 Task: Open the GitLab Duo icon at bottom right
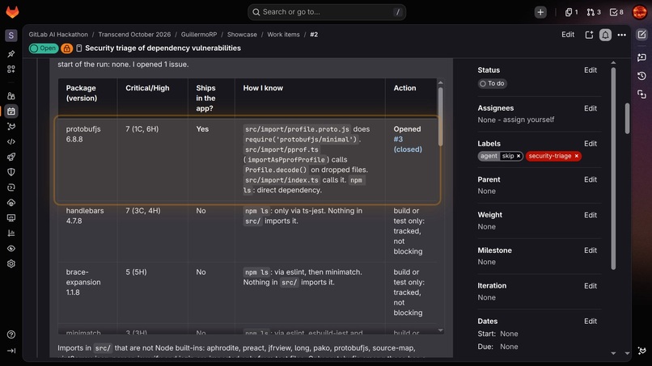(x=641, y=351)
